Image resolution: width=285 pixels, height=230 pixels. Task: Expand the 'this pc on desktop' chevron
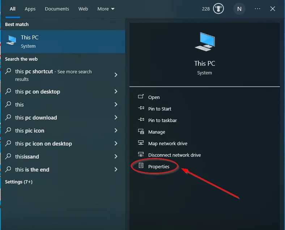(x=116, y=92)
